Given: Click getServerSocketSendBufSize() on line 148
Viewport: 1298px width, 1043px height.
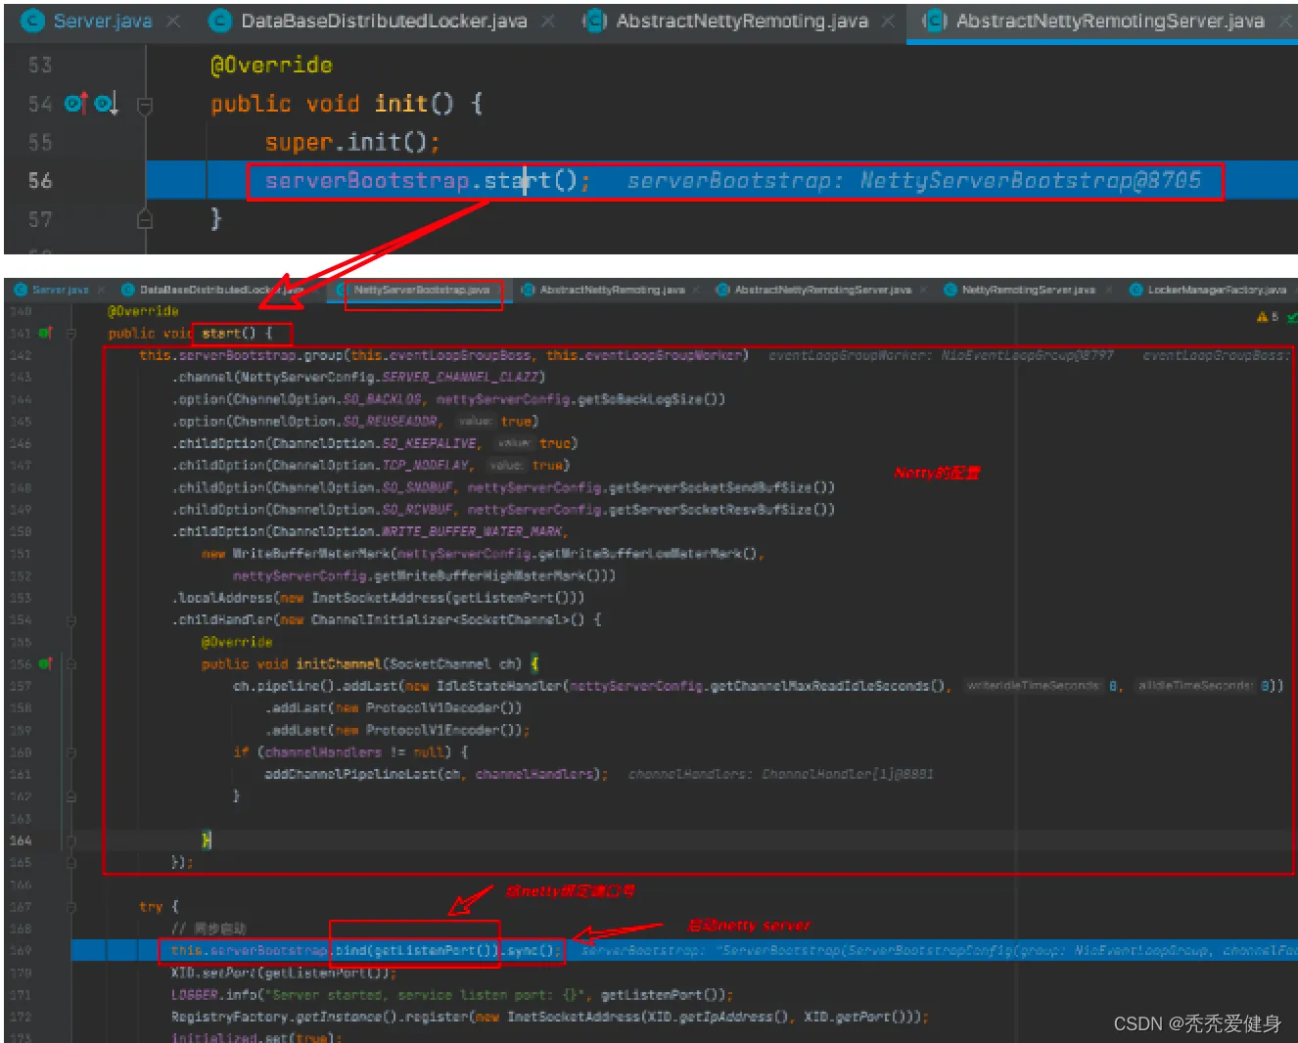Looking at the screenshot, I should tap(721, 487).
